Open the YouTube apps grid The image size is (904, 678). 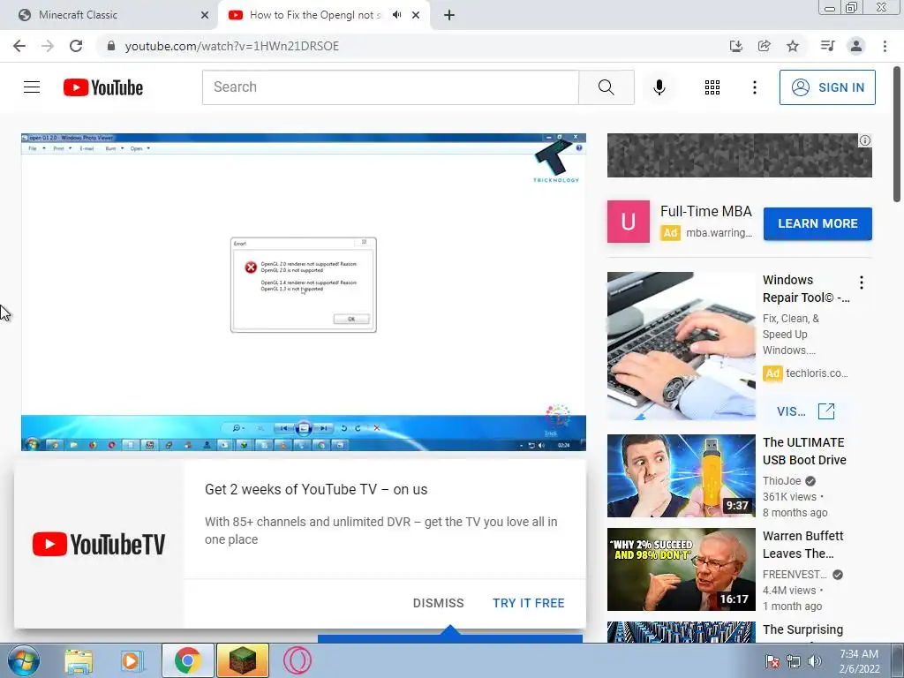coord(712,87)
